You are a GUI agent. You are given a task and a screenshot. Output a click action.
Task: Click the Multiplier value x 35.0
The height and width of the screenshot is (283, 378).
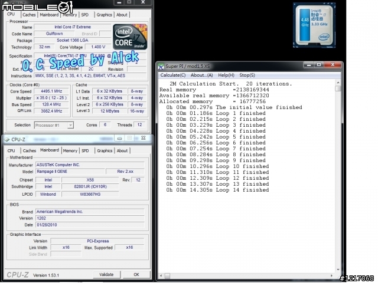tap(51, 98)
